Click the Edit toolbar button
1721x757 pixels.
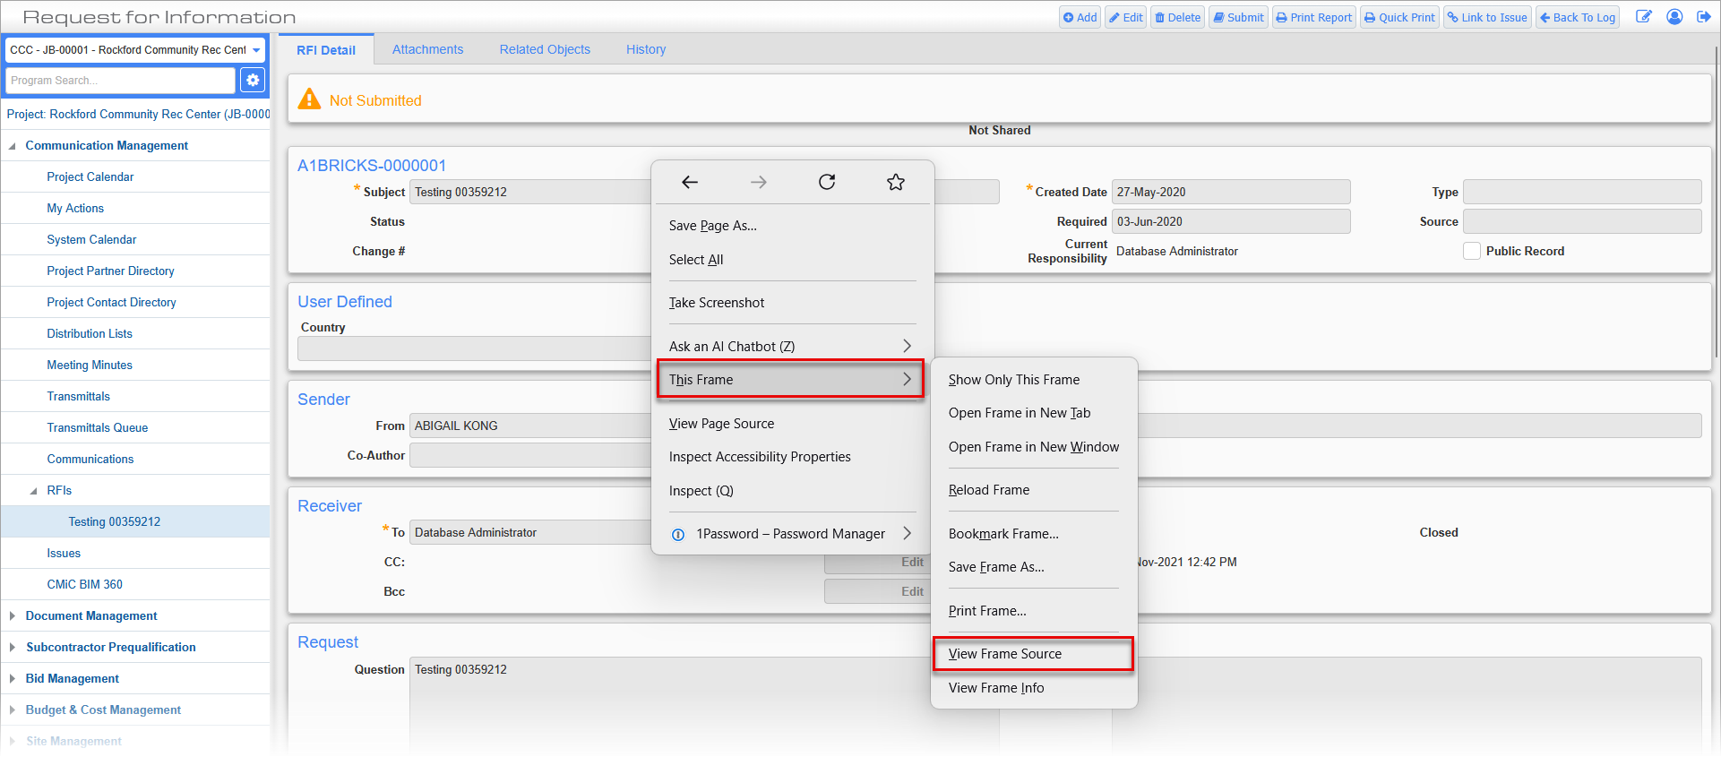(1126, 17)
